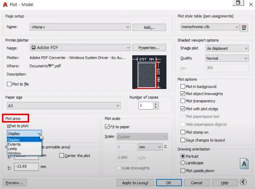Click Apply to Layout button
The image size is (255, 189).
coord(135,183)
